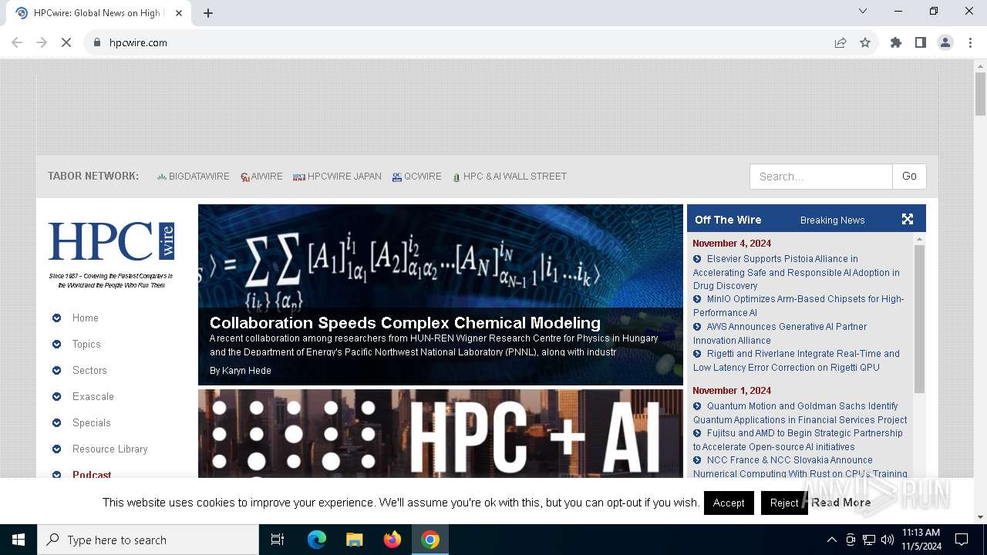Share this page icon in address bar

click(x=840, y=42)
